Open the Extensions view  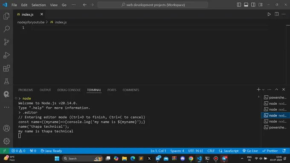(6, 68)
